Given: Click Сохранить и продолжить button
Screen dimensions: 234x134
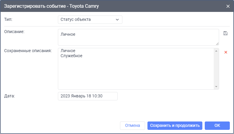Looking at the screenshot, I should (x=175, y=125).
